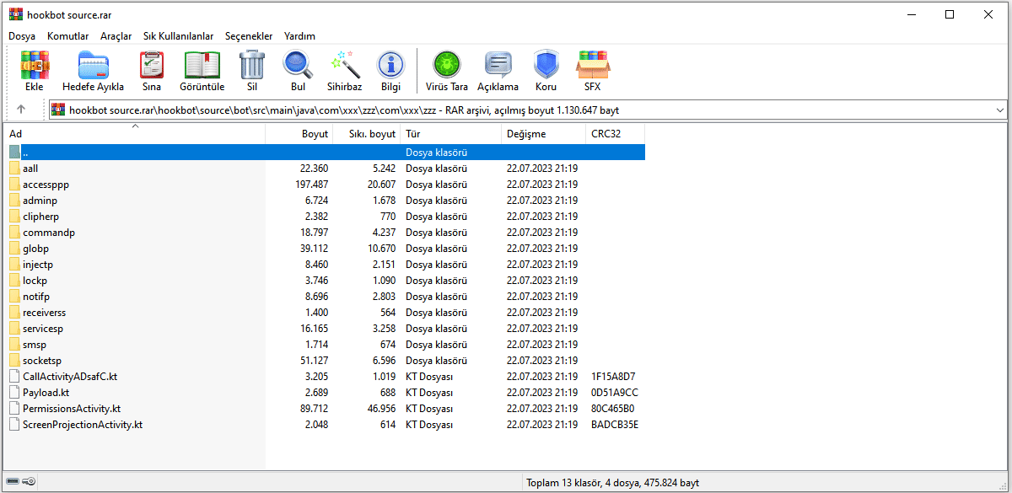Run the Sına test archive tool
The image size is (1012, 493).
(x=152, y=71)
